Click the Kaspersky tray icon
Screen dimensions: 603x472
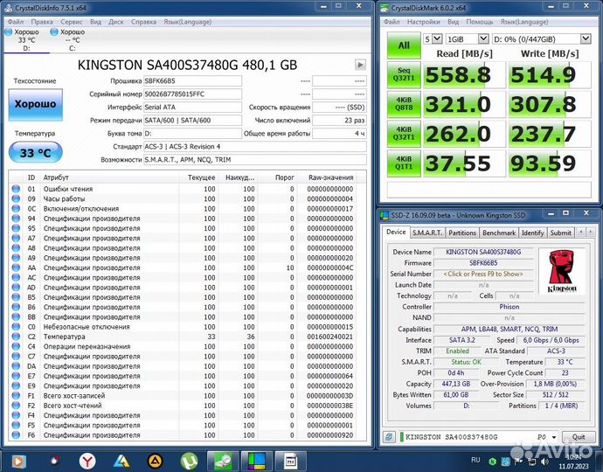pos(492,462)
